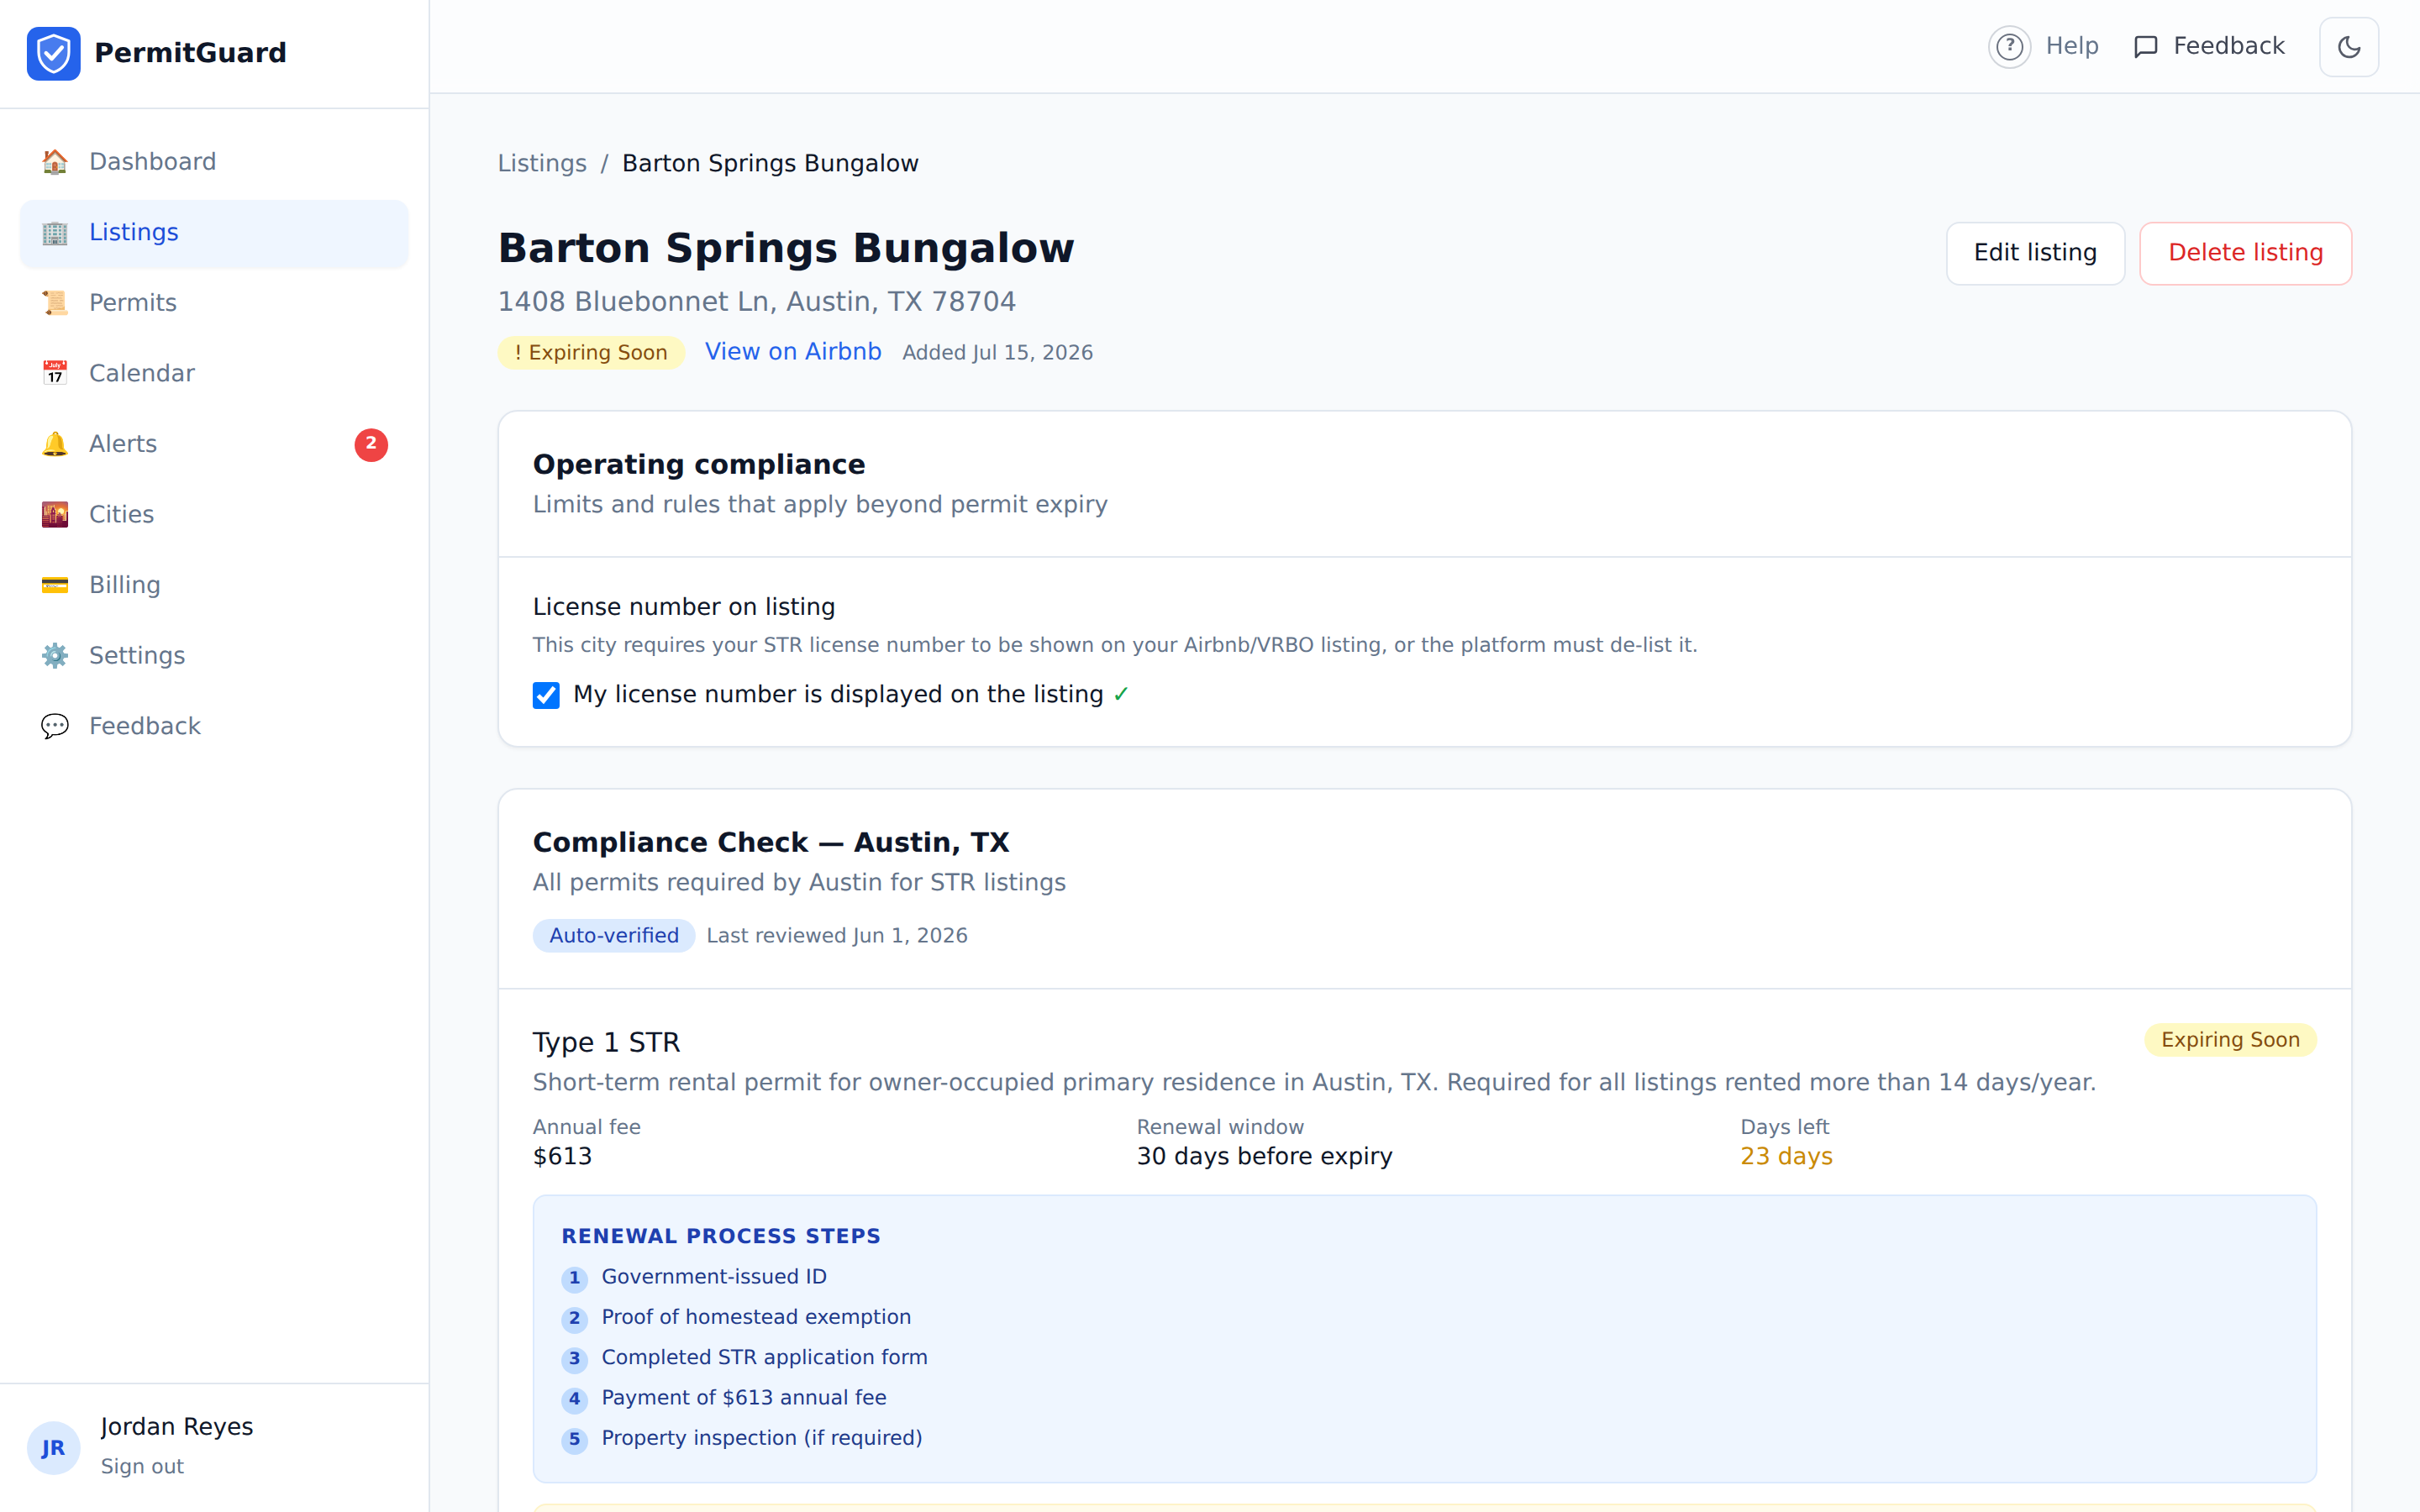Image resolution: width=2420 pixels, height=1512 pixels.
Task: Click the Help question mark icon
Action: coord(2009,47)
